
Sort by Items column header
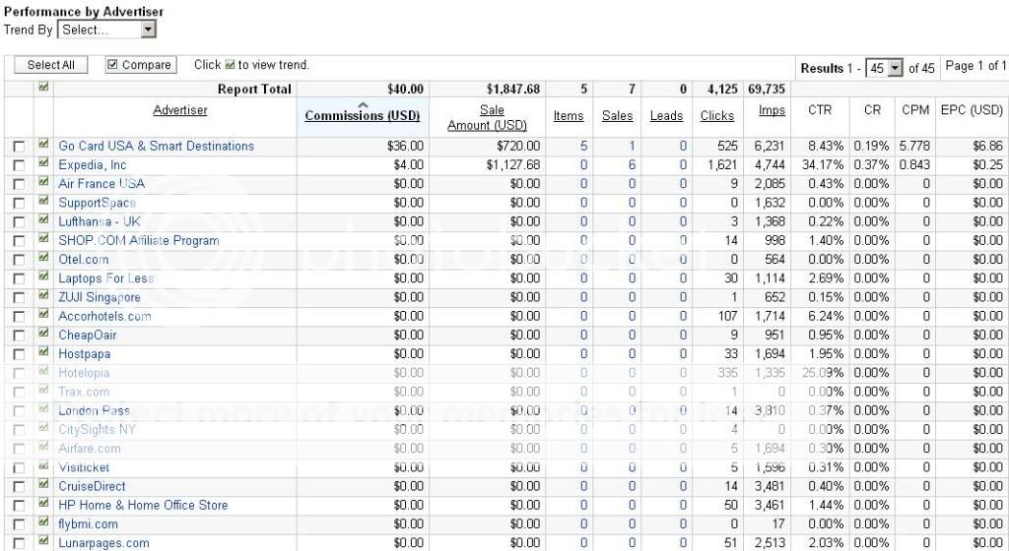pos(569,116)
